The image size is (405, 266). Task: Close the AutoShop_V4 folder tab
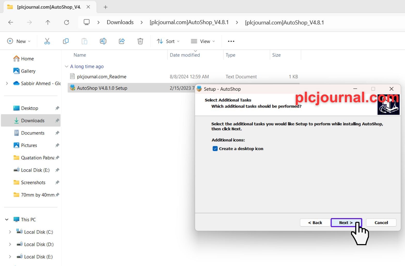click(88, 7)
